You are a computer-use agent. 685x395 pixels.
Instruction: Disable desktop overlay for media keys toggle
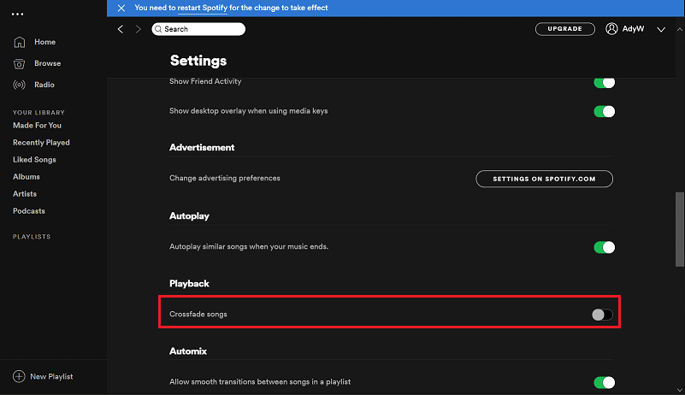pos(604,111)
